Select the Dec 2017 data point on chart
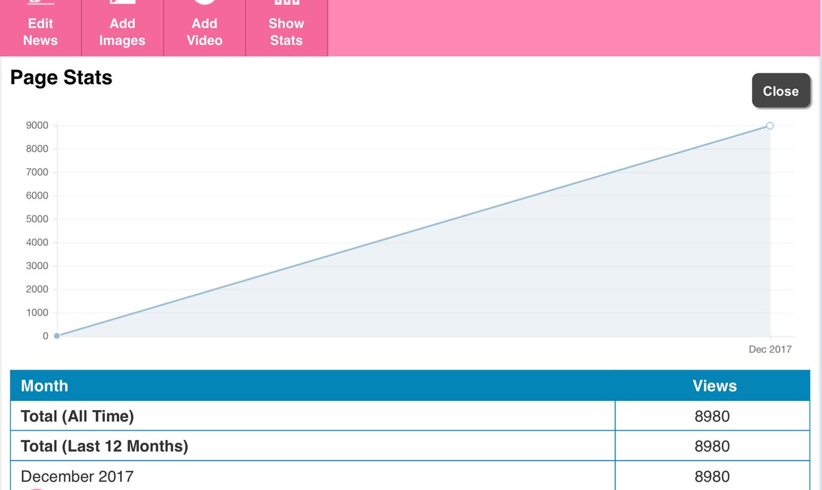Viewport: 822px width, 490px height. tap(770, 126)
